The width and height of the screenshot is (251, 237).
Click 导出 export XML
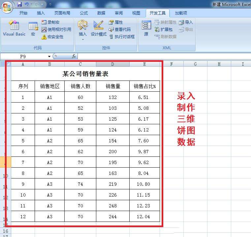click(186, 29)
